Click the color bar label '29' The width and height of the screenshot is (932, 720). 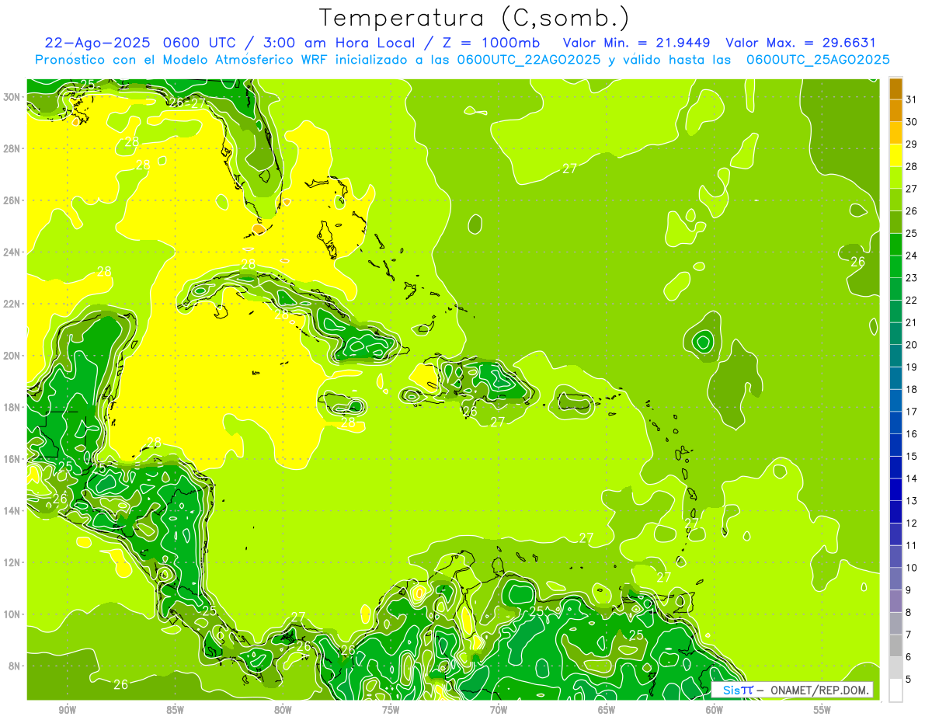912,144
